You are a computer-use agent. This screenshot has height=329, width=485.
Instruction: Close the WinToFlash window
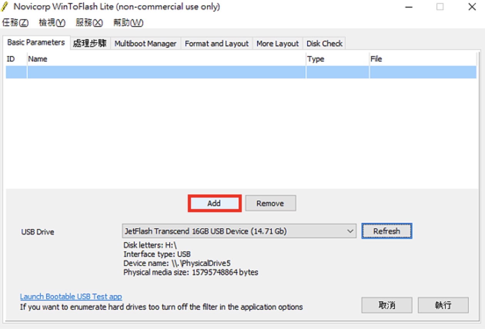tap(472, 7)
